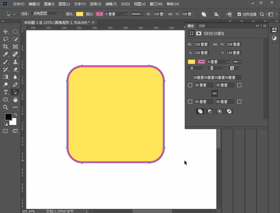This screenshot has height=213, width=280.
Task: Select the Elliptical Marquee tool
Action: pyautogui.click(x=15, y=32)
